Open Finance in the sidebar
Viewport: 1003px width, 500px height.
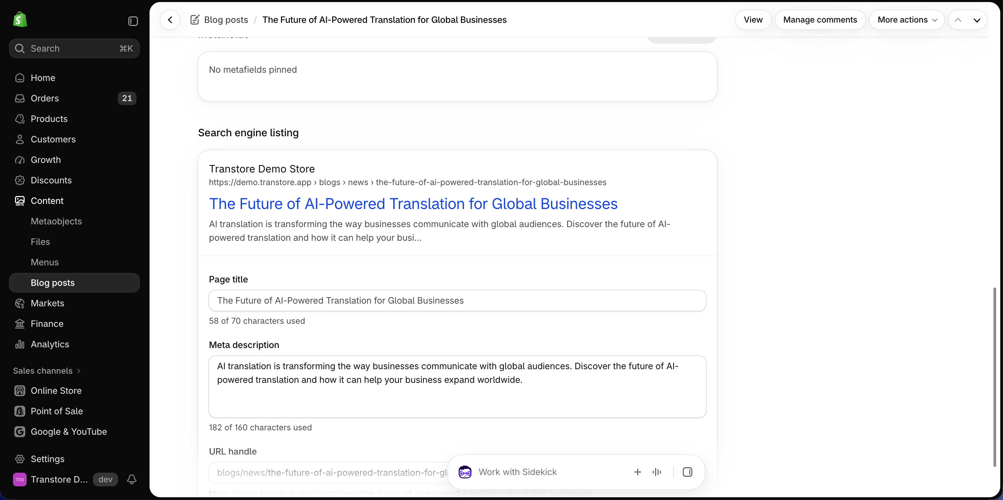pyautogui.click(x=74, y=323)
